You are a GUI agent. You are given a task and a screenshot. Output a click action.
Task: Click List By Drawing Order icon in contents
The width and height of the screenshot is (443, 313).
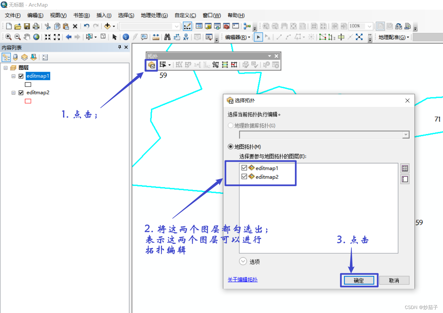(6, 57)
